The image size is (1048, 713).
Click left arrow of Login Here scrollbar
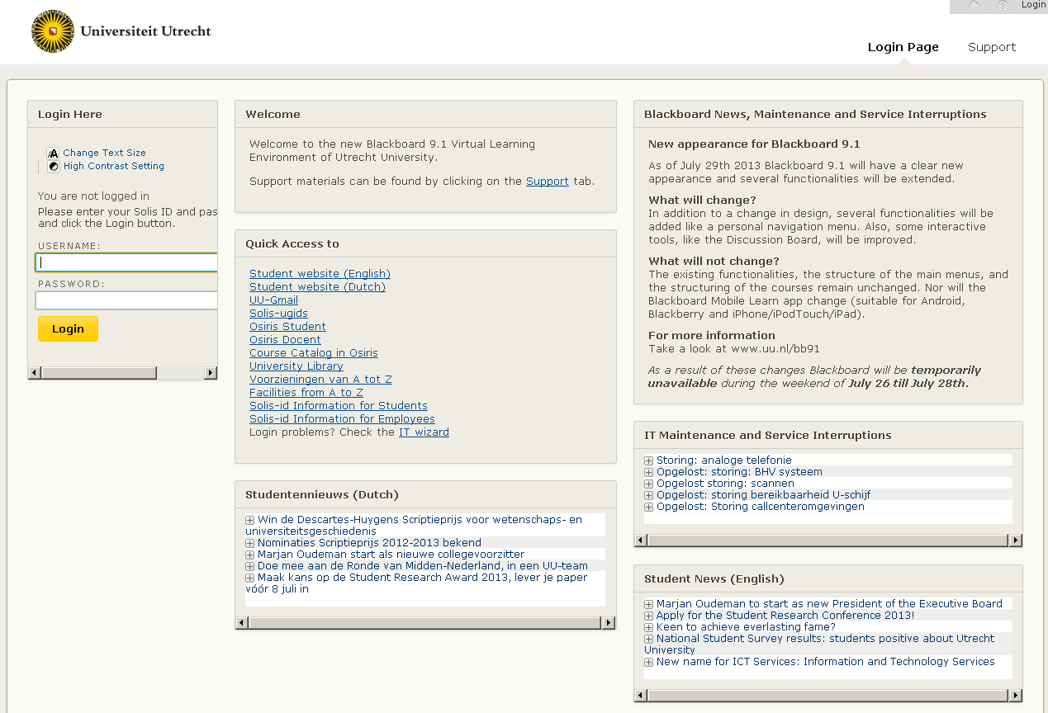pos(34,373)
